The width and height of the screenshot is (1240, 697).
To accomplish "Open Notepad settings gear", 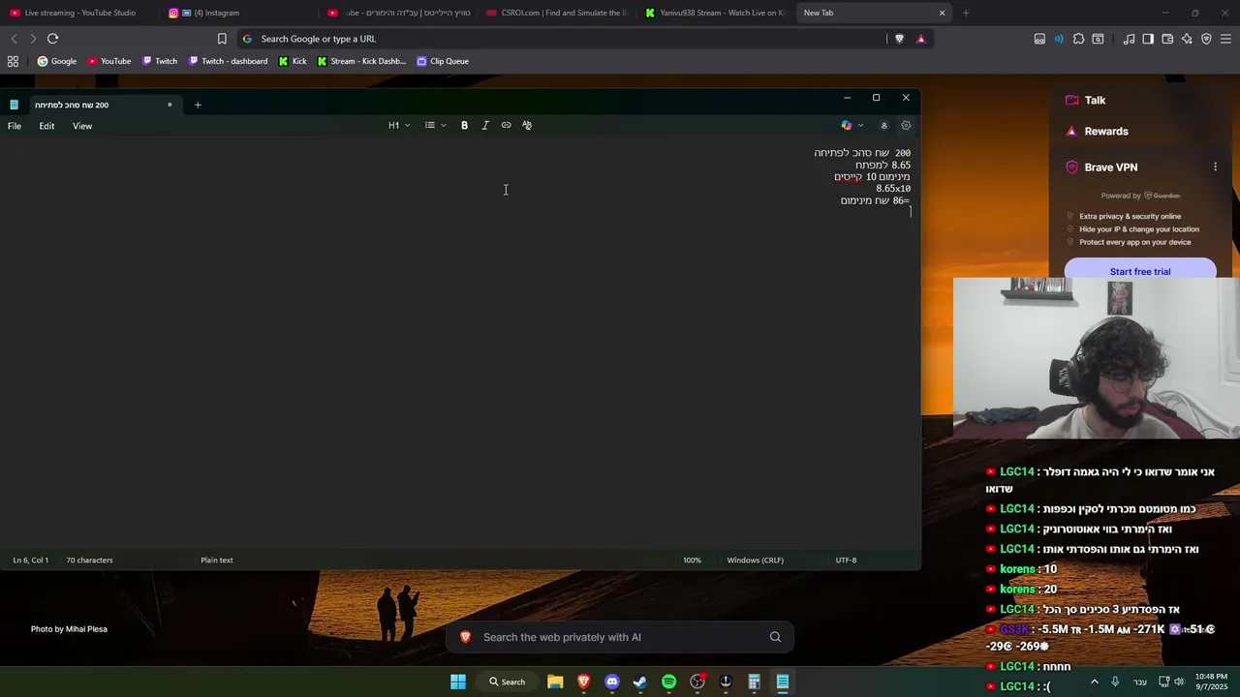I will coord(906,125).
